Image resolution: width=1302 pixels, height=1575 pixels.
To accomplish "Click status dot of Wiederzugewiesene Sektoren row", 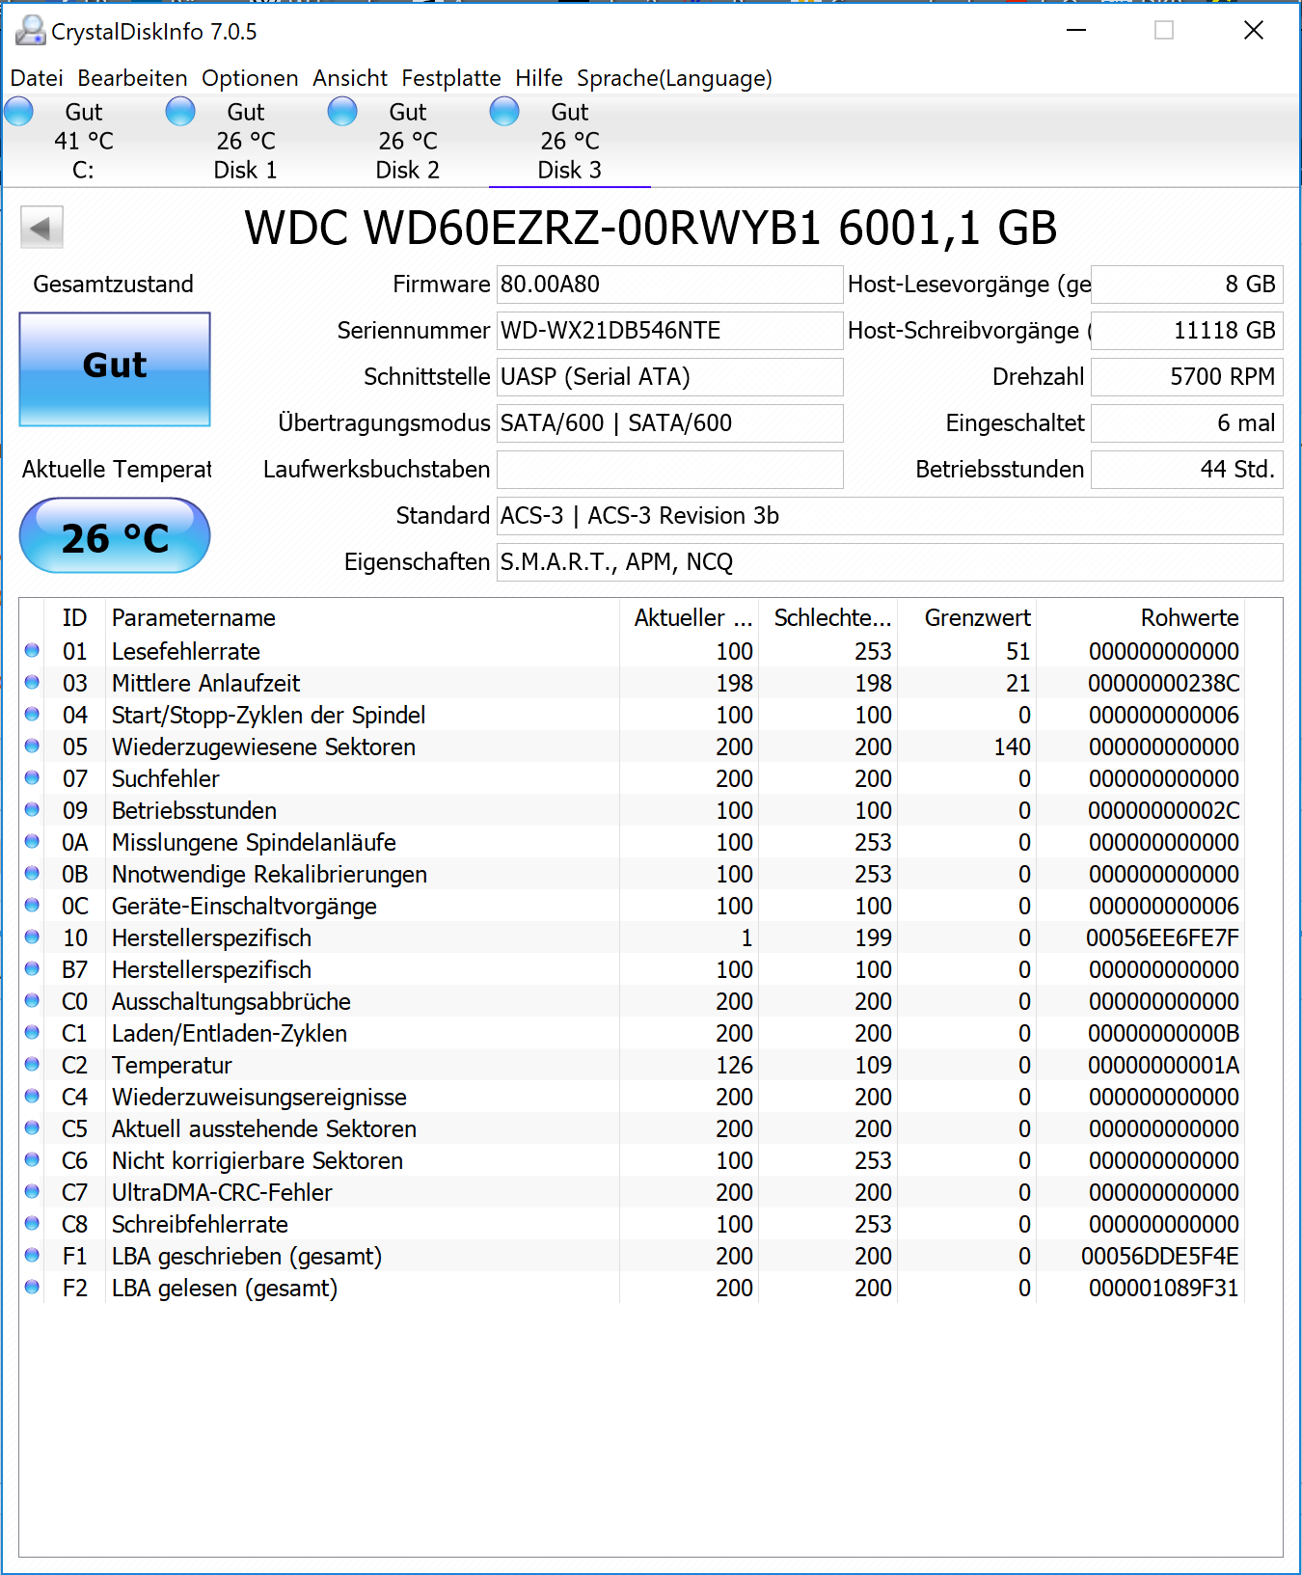I will pyautogui.click(x=32, y=747).
